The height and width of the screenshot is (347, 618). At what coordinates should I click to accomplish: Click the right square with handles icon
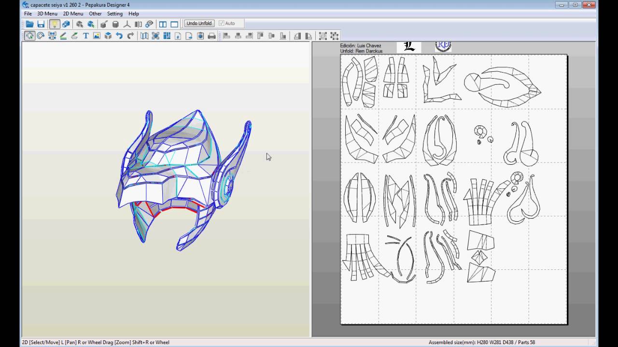(334, 36)
